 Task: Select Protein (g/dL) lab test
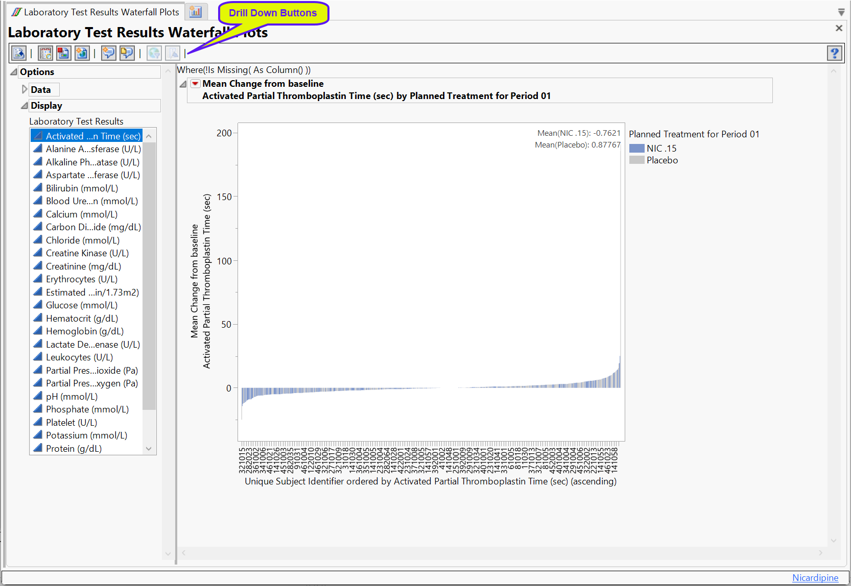pos(86,449)
